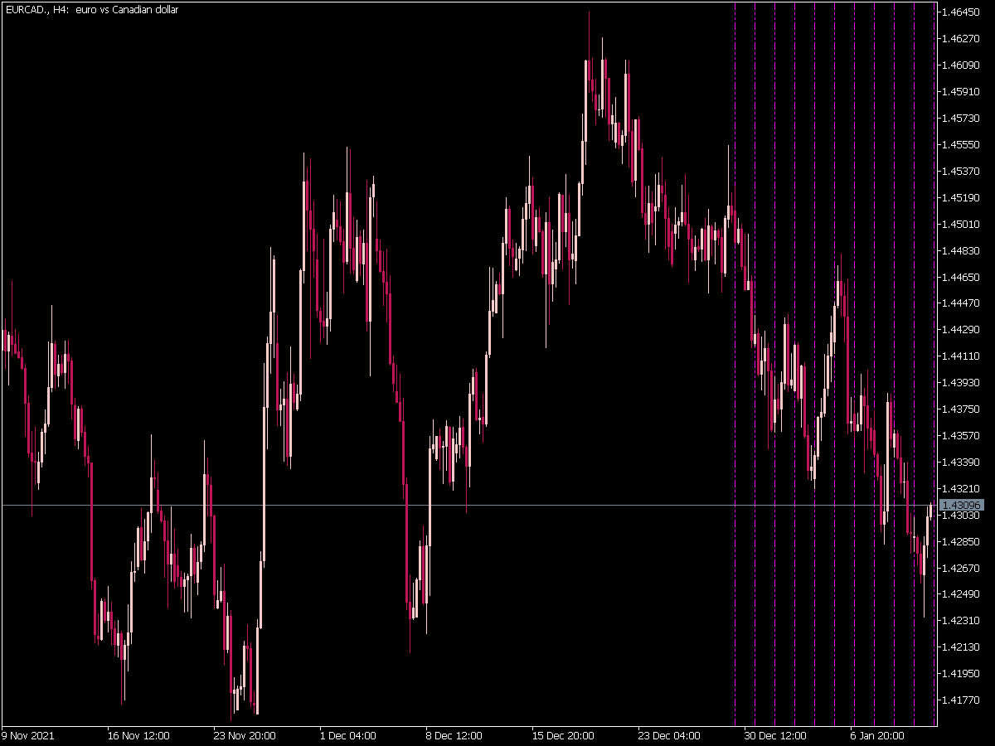Click the 1.45550 price axis label

(962, 144)
